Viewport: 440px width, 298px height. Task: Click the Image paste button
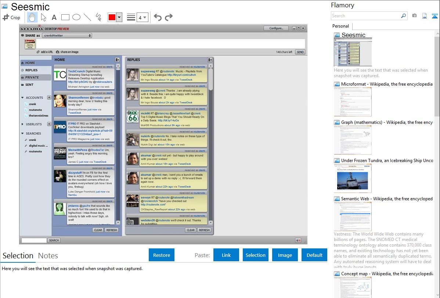click(285, 255)
